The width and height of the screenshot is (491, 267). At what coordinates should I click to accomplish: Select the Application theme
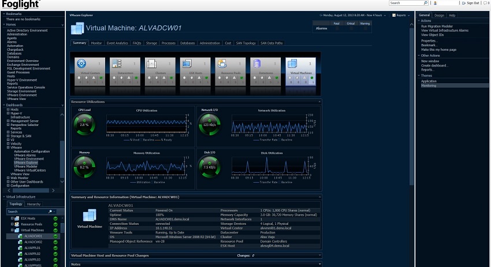[429, 81]
